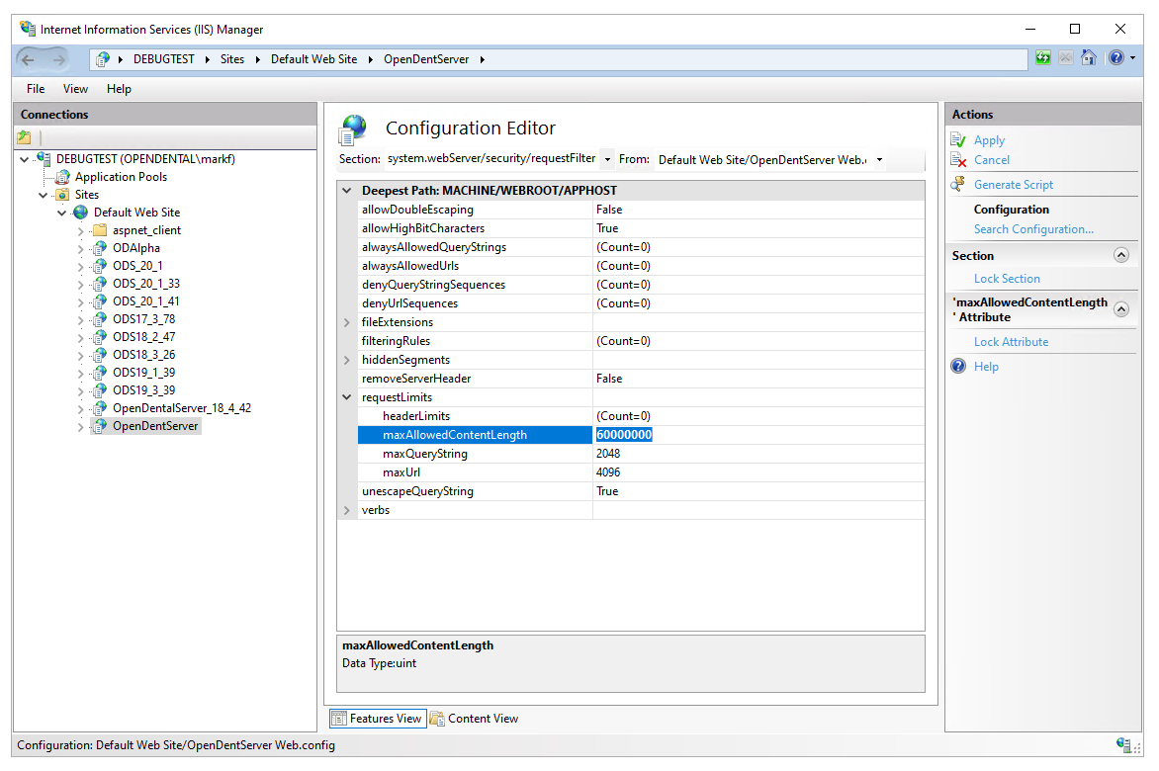Click the refresh page icon in address bar
This screenshot has width=1159, height=771.
pyautogui.click(x=1043, y=58)
